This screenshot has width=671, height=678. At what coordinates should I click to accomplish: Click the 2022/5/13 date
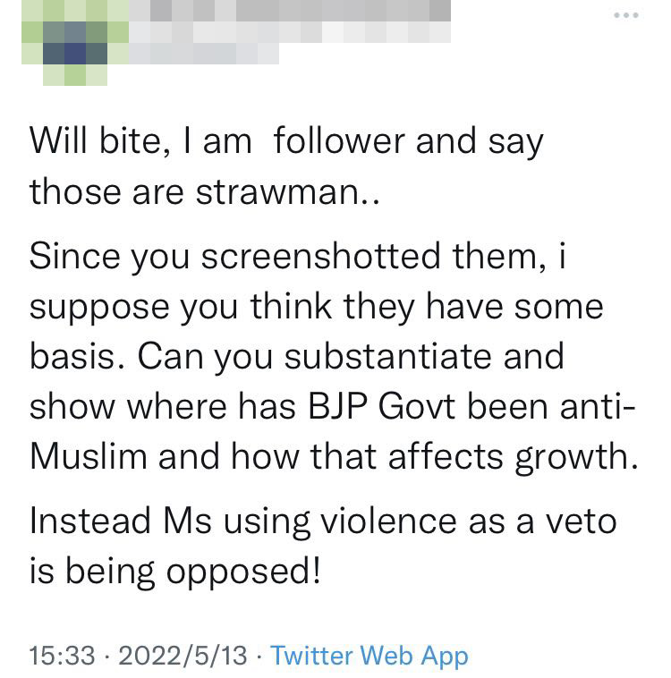pyautogui.click(x=183, y=656)
